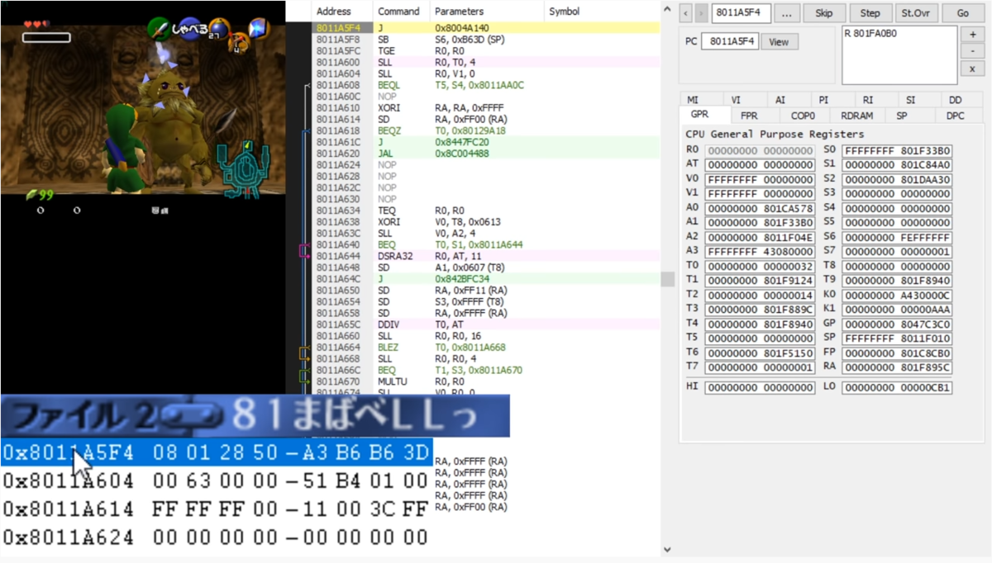Switch to the PI tab
Viewport: 992px width, 563px height.
click(x=824, y=100)
